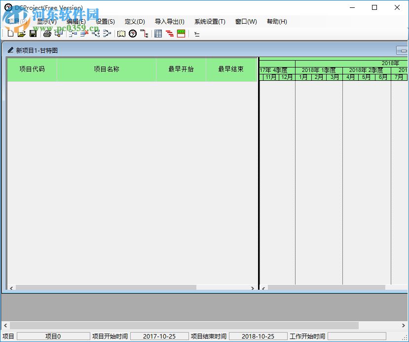Screen dimensions: 409x342
Task: Open an existing project
Action: (22, 34)
